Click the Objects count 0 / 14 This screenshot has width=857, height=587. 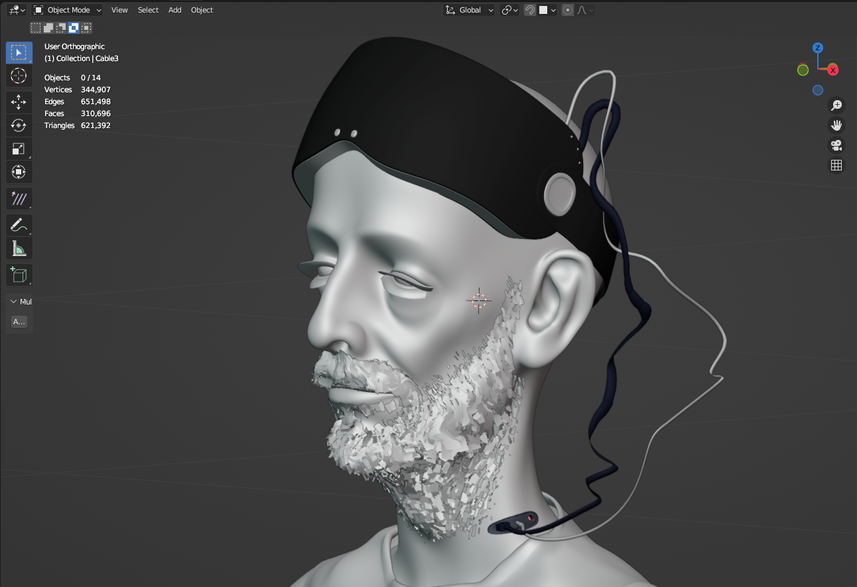click(91, 78)
